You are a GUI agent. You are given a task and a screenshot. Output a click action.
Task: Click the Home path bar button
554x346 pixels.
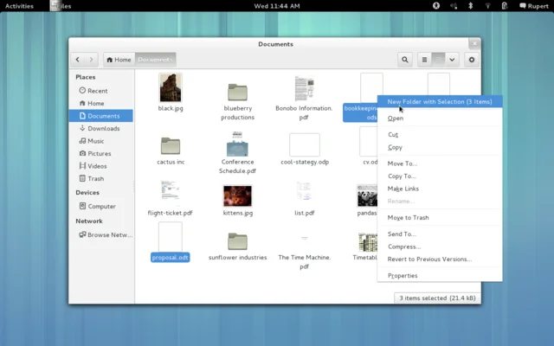(x=118, y=60)
